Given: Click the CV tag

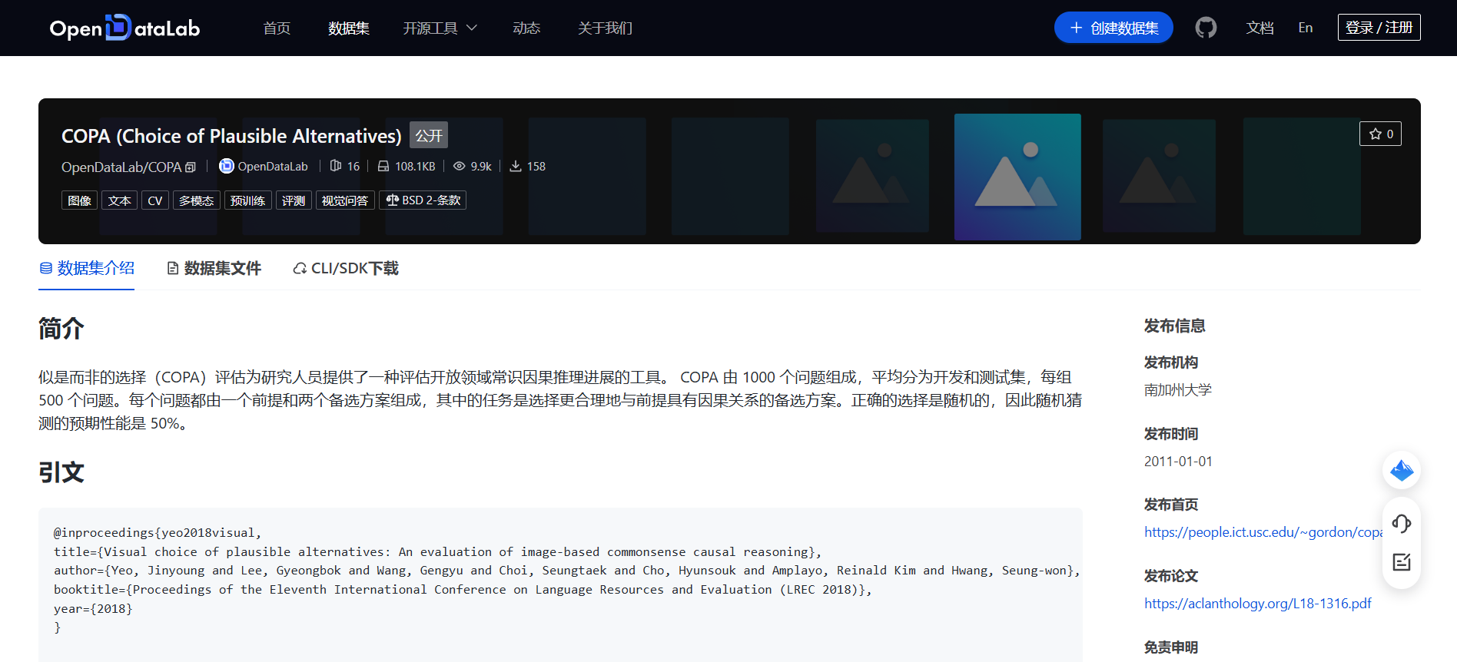Looking at the screenshot, I should click(155, 200).
